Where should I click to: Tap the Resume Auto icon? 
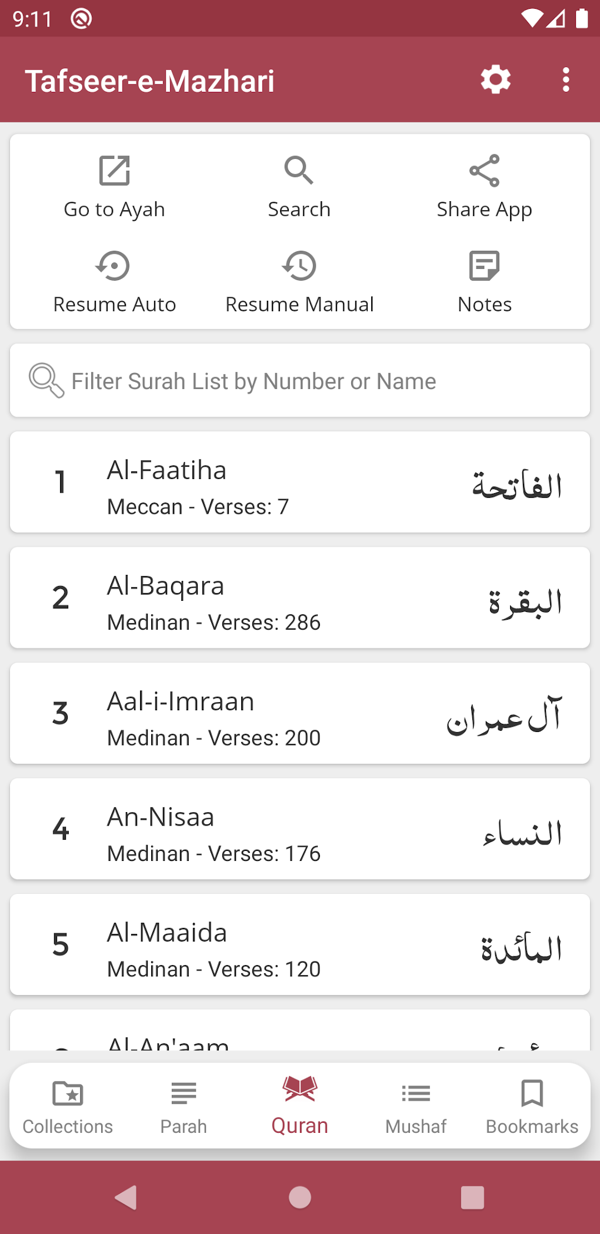pyautogui.click(x=114, y=266)
